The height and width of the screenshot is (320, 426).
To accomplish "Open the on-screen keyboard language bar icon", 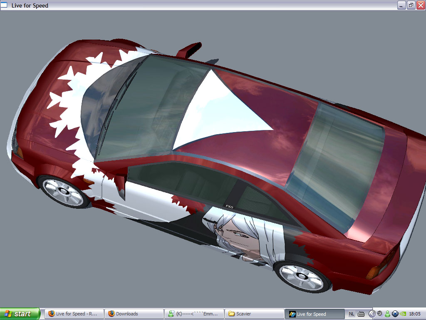I will tap(361, 314).
